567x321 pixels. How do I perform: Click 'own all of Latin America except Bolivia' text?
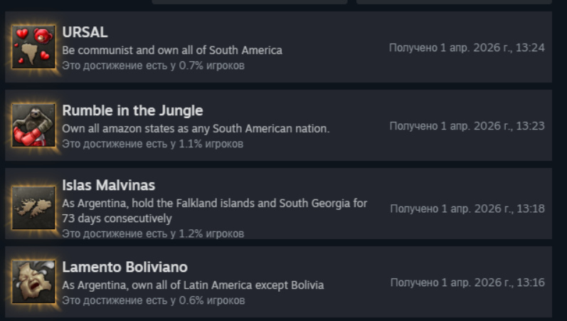(x=193, y=285)
